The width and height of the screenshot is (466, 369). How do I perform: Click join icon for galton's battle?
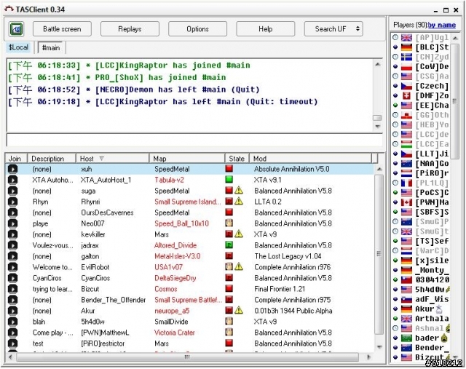13,256
